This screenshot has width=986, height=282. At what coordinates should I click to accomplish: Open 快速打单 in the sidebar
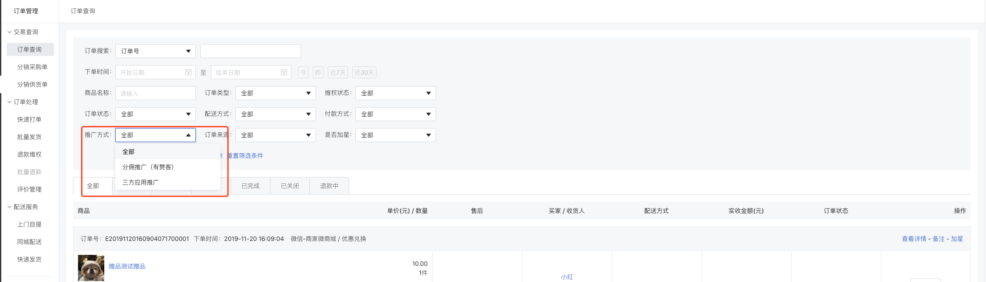point(29,119)
